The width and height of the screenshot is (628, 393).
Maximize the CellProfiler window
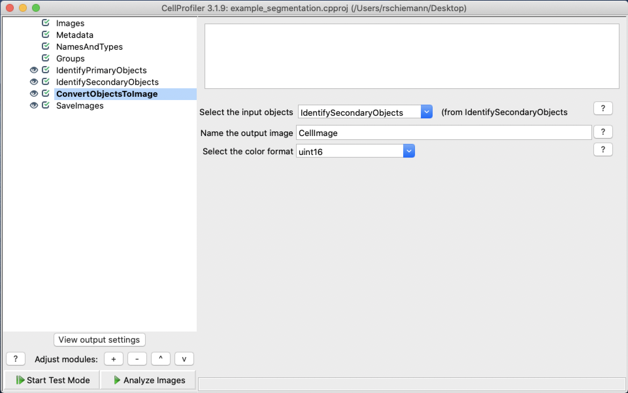click(x=36, y=8)
